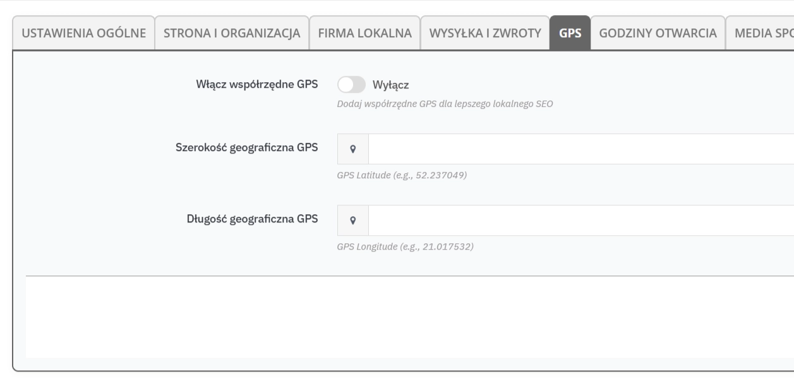Click the map pin icon beside the latitude field

(353, 149)
